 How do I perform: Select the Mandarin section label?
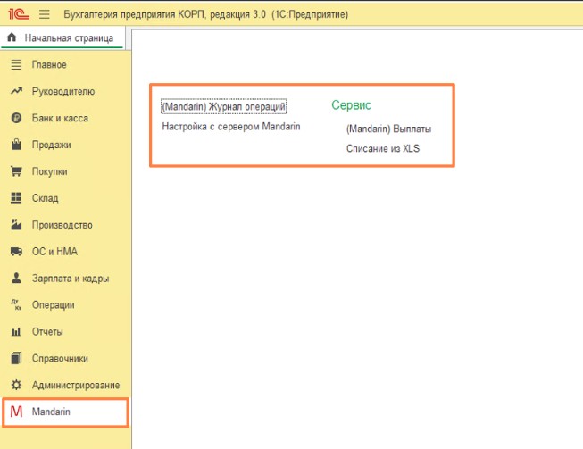coord(51,412)
